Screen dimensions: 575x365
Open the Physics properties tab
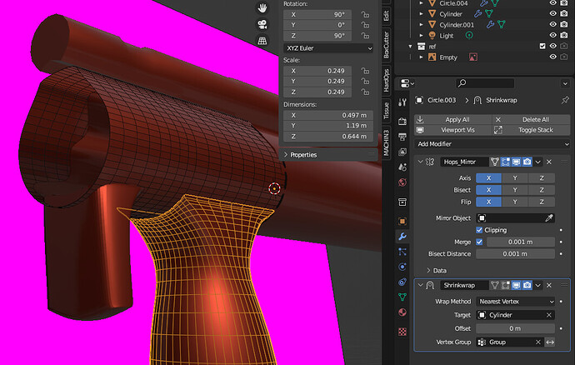[402, 267]
